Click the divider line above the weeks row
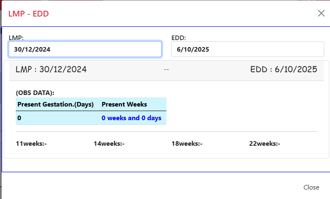The height and width of the screenshot is (199, 330). click(166, 132)
